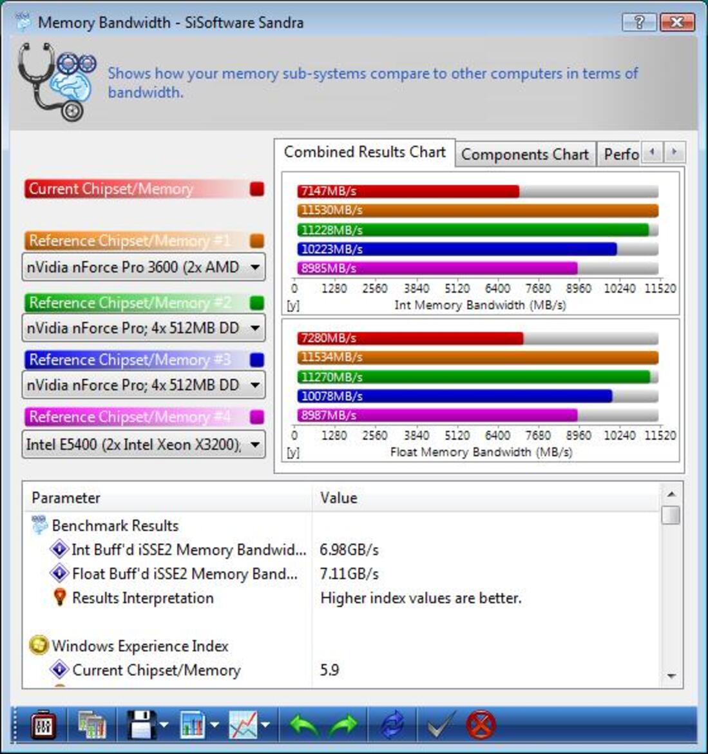Open the Intel E5400 reference #4 dropdown
The image size is (708, 754).
click(x=143, y=444)
